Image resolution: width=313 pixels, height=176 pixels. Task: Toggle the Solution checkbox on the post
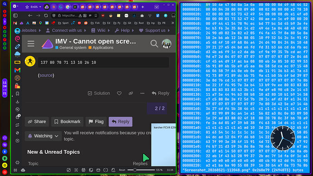click(x=99, y=93)
